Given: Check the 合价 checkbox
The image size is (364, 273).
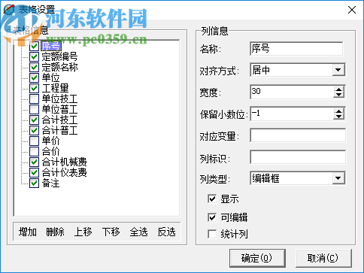Looking at the screenshot, I should (x=35, y=151).
